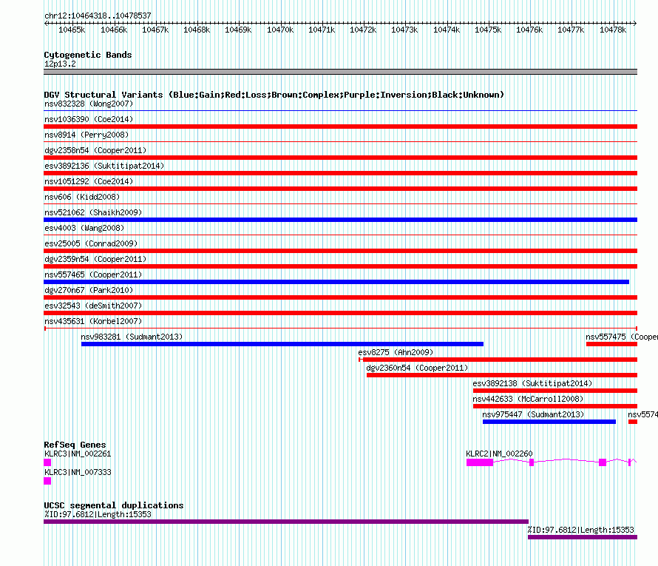Viewport: 658px width, 566px height.
Task: Click dgv2358n54 (Cooper2011) variant label
Action: (95, 150)
